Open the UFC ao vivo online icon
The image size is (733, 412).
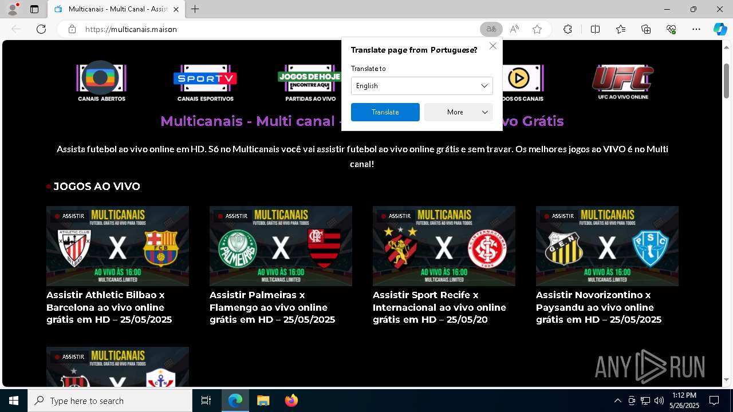point(623,82)
